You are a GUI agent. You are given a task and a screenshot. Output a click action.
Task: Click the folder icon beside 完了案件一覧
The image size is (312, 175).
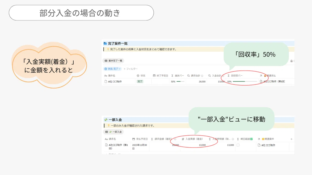[x=105, y=44]
